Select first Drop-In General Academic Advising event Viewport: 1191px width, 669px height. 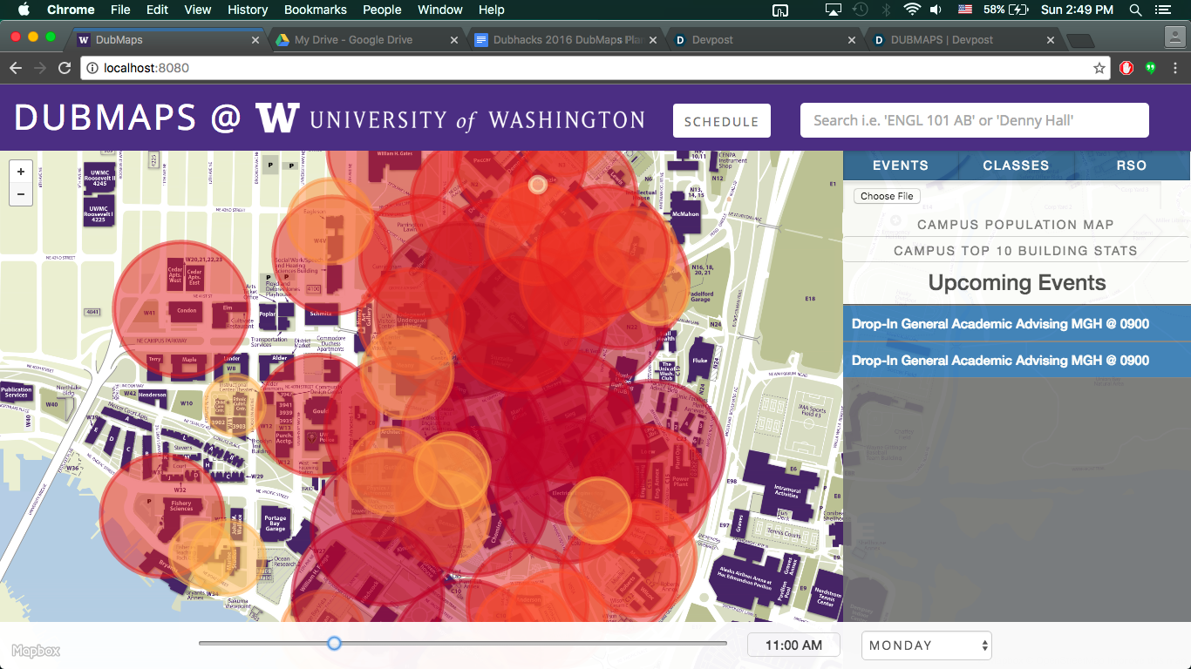click(1017, 324)
